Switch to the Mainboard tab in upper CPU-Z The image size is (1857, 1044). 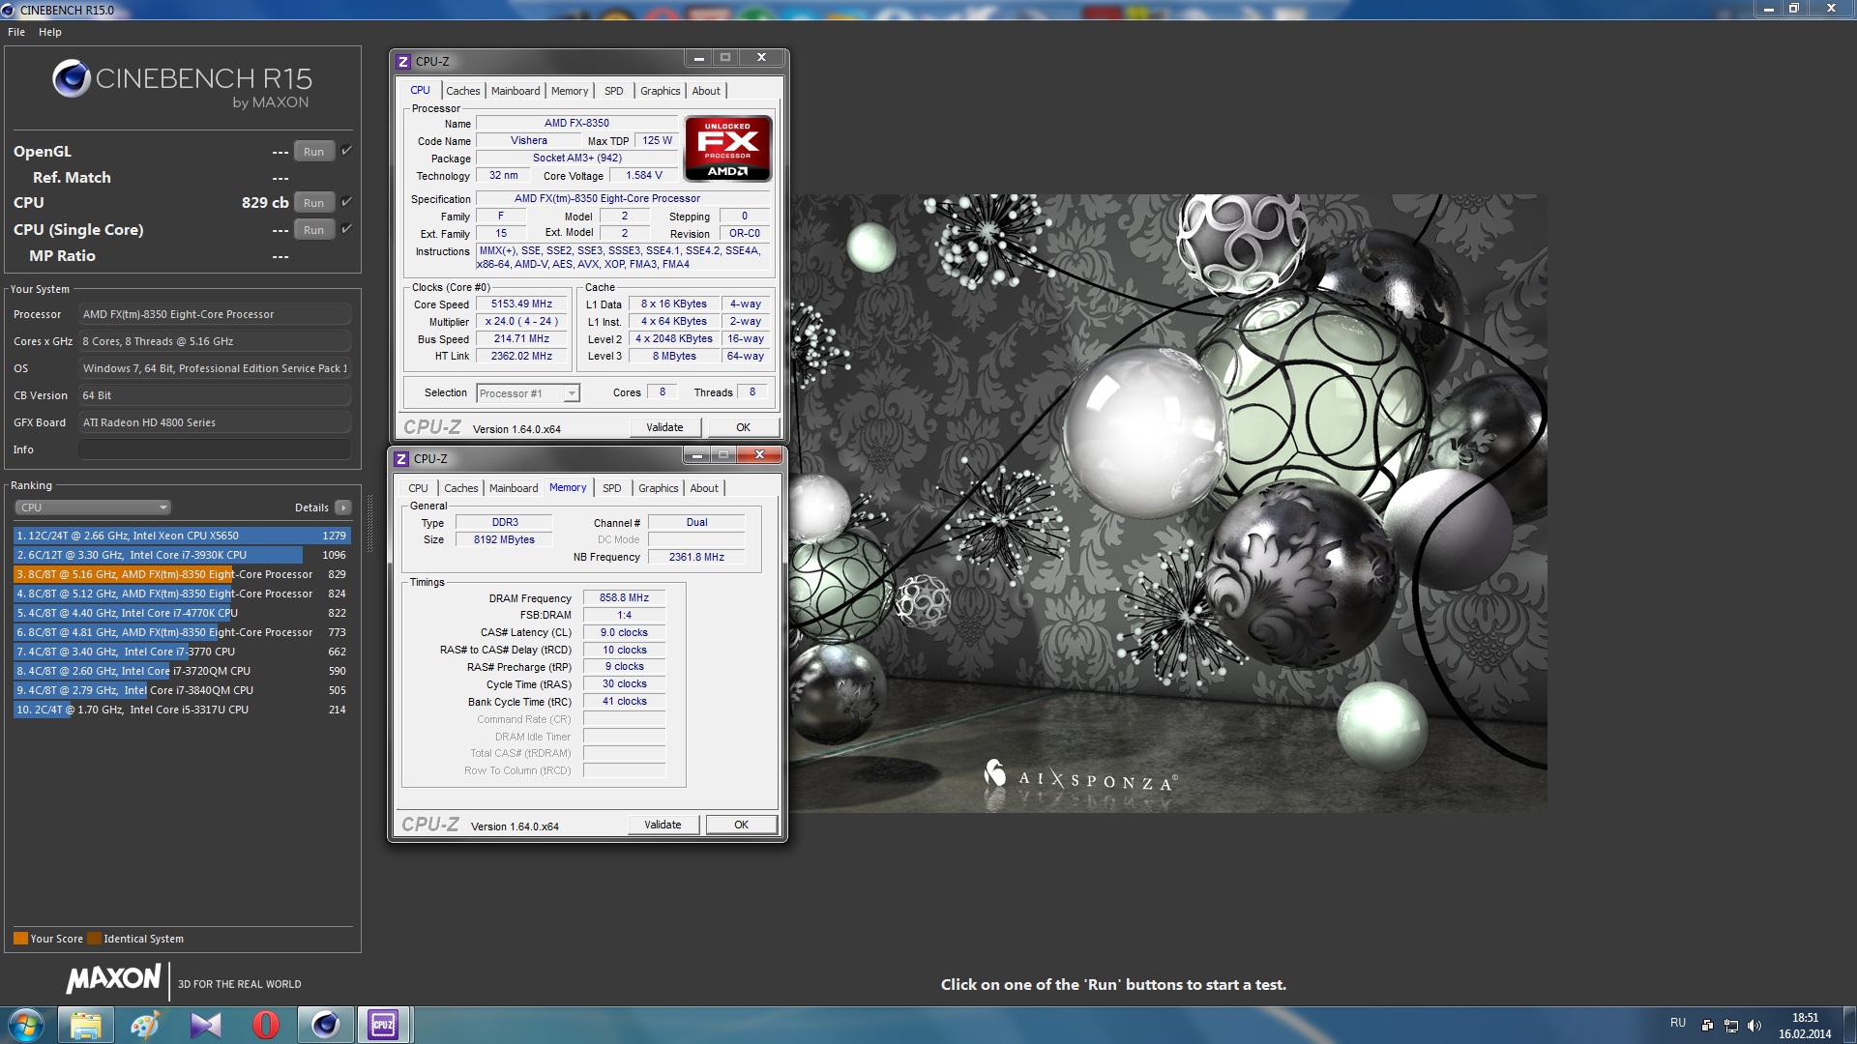click(516, 91)
